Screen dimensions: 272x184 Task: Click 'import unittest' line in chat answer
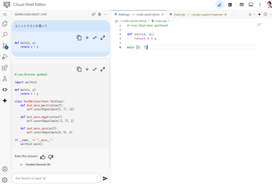[x=26, y=82]
